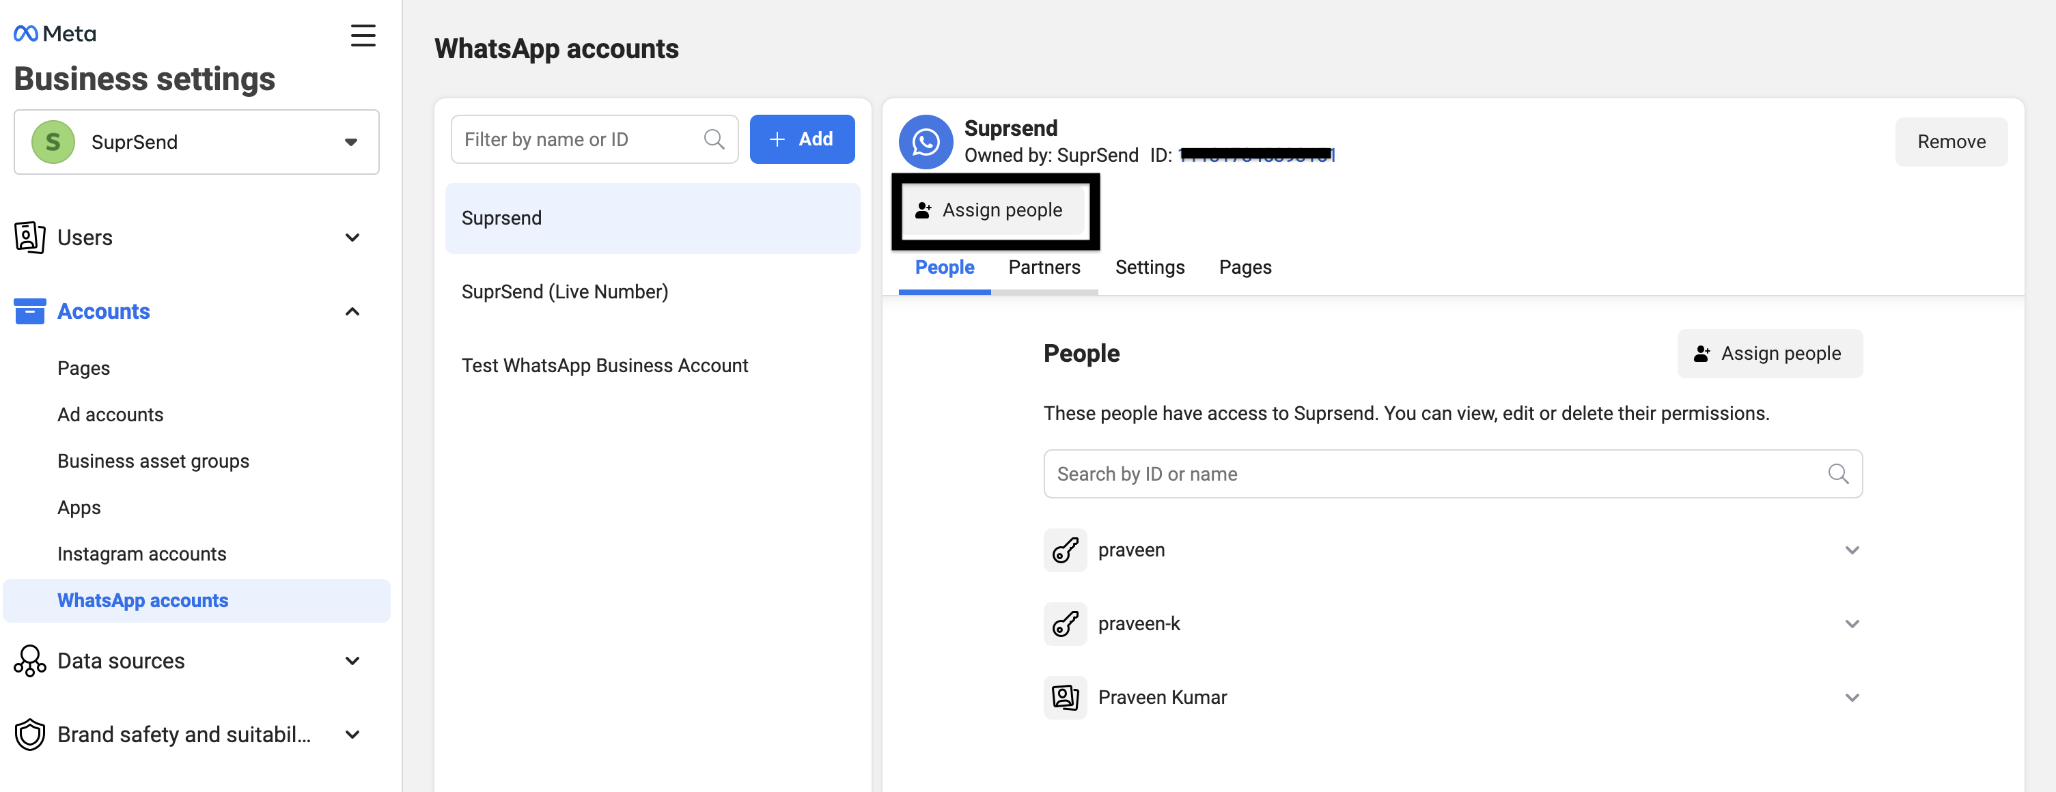Click the Meta logo
The width and height of the screenshot is (2056, 792).
pyautogui.click(x=54, y=33)
